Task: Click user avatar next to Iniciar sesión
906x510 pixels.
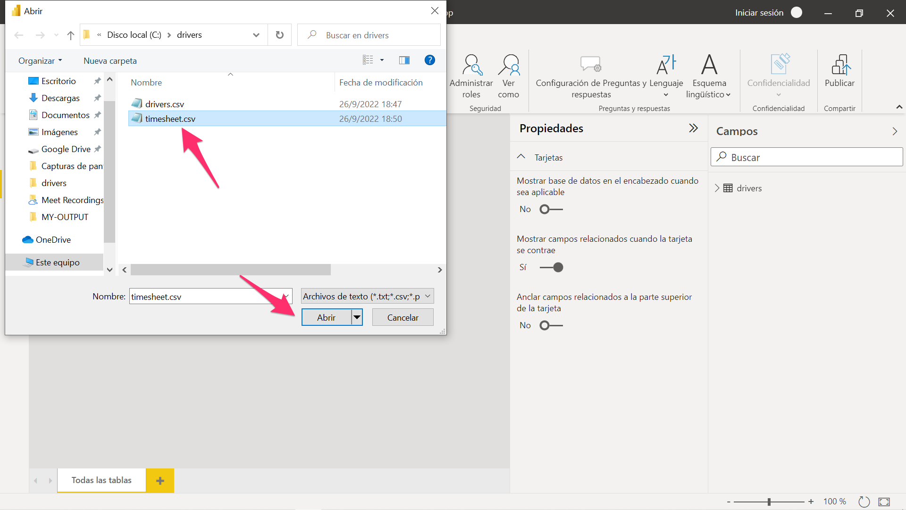Action: [797, 12]
